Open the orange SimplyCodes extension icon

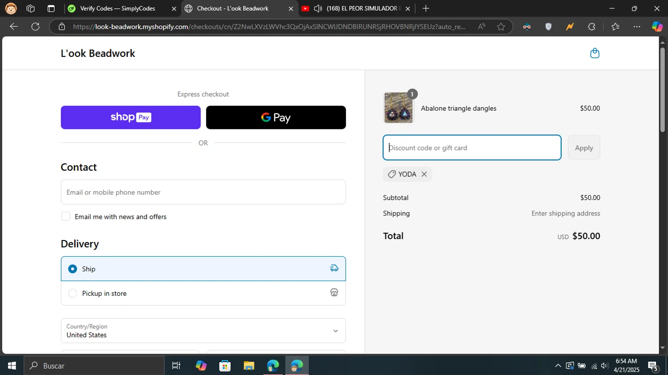pyautogui.click(x=570, y=27)
